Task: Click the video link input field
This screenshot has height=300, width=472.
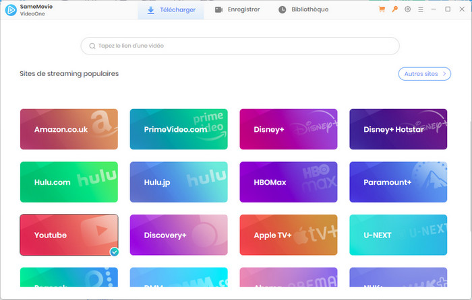Action: (240, 46)
